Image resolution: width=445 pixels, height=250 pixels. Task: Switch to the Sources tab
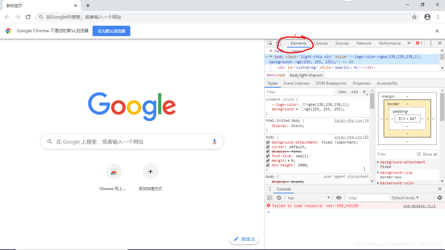(342, 43)
